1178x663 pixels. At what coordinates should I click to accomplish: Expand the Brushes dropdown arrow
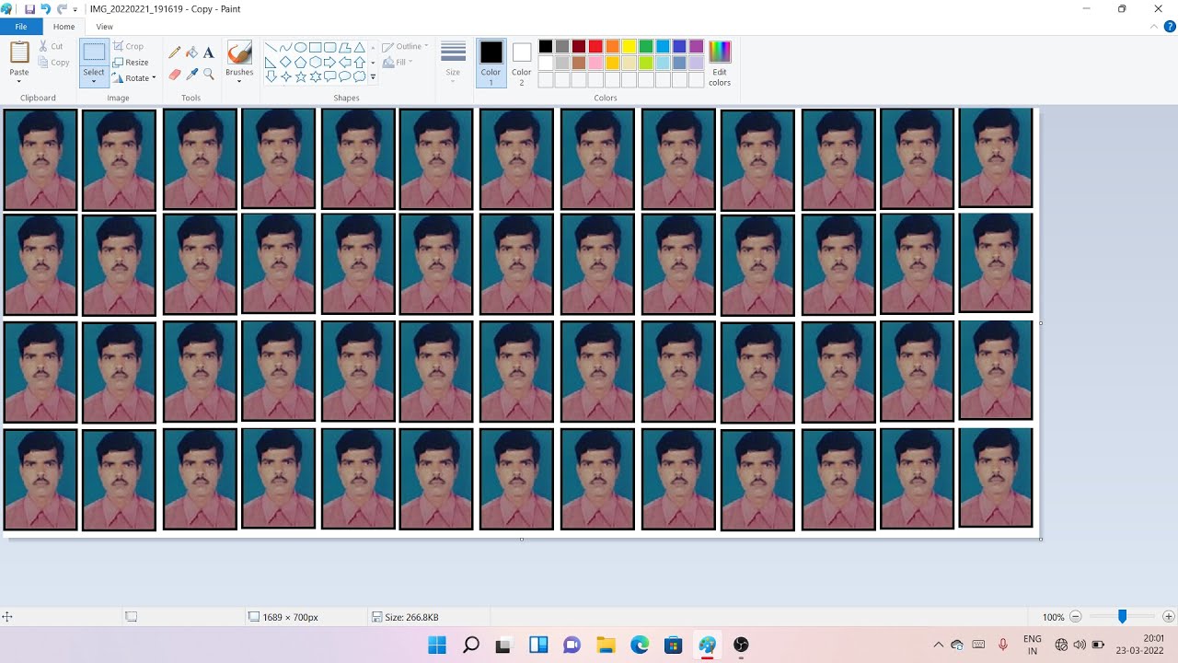tap(239, 80)
